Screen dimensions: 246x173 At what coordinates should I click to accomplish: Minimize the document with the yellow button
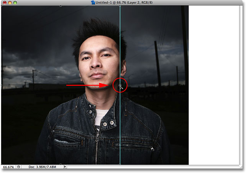(x=10, y=3)
